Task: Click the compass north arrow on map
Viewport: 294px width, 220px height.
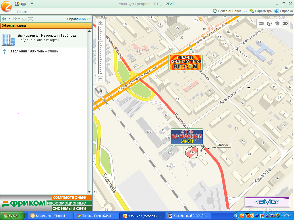Action: (101, 91)
